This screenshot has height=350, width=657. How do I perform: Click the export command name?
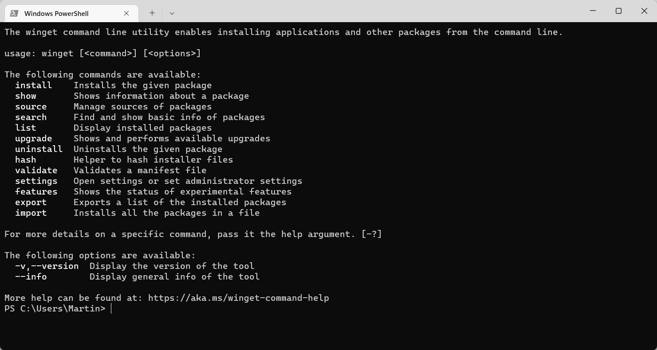(x=31, y=202)
